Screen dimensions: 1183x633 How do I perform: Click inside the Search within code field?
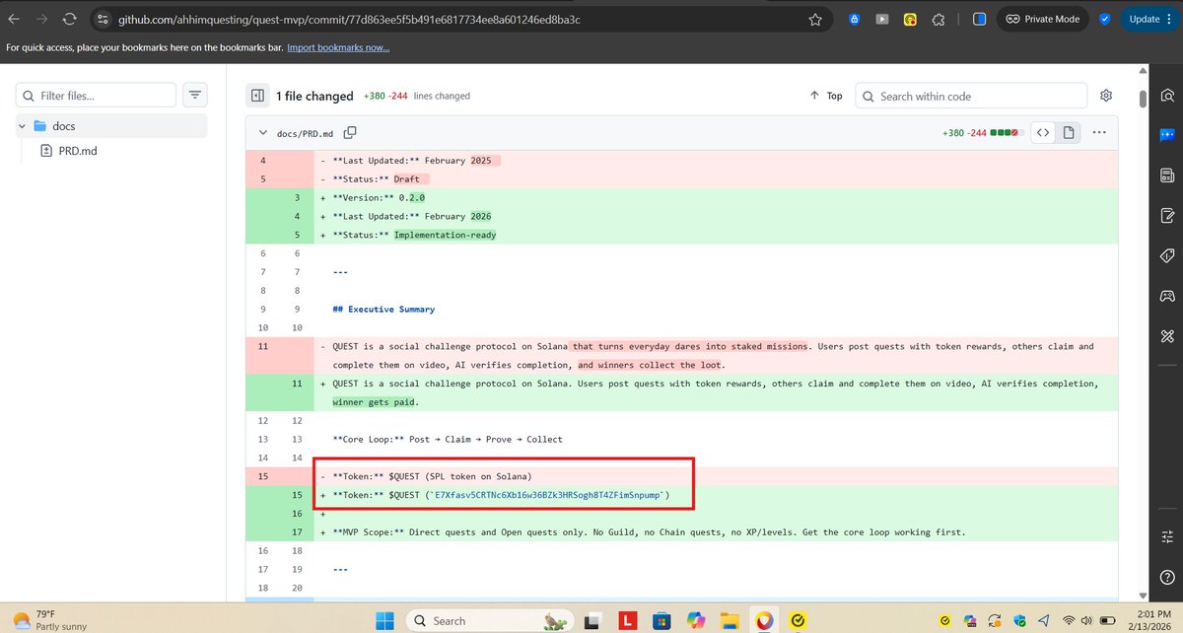point(971,96)
